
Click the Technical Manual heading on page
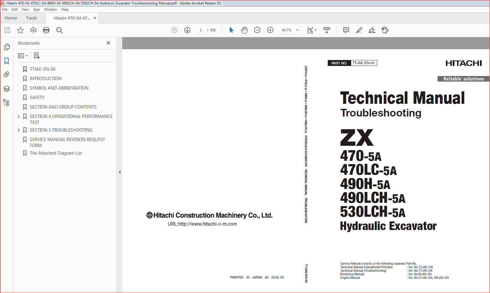[x=402, y=98]
